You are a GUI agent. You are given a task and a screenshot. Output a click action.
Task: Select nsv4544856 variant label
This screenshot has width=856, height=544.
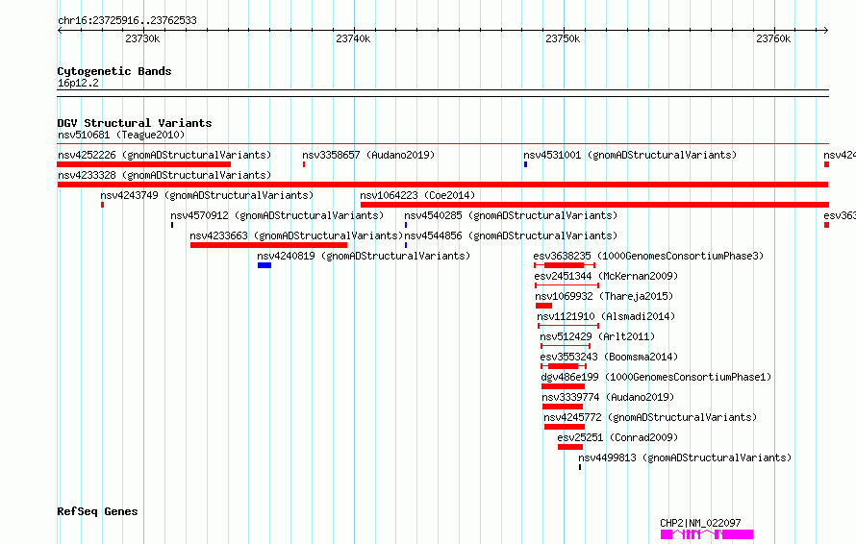511,235
